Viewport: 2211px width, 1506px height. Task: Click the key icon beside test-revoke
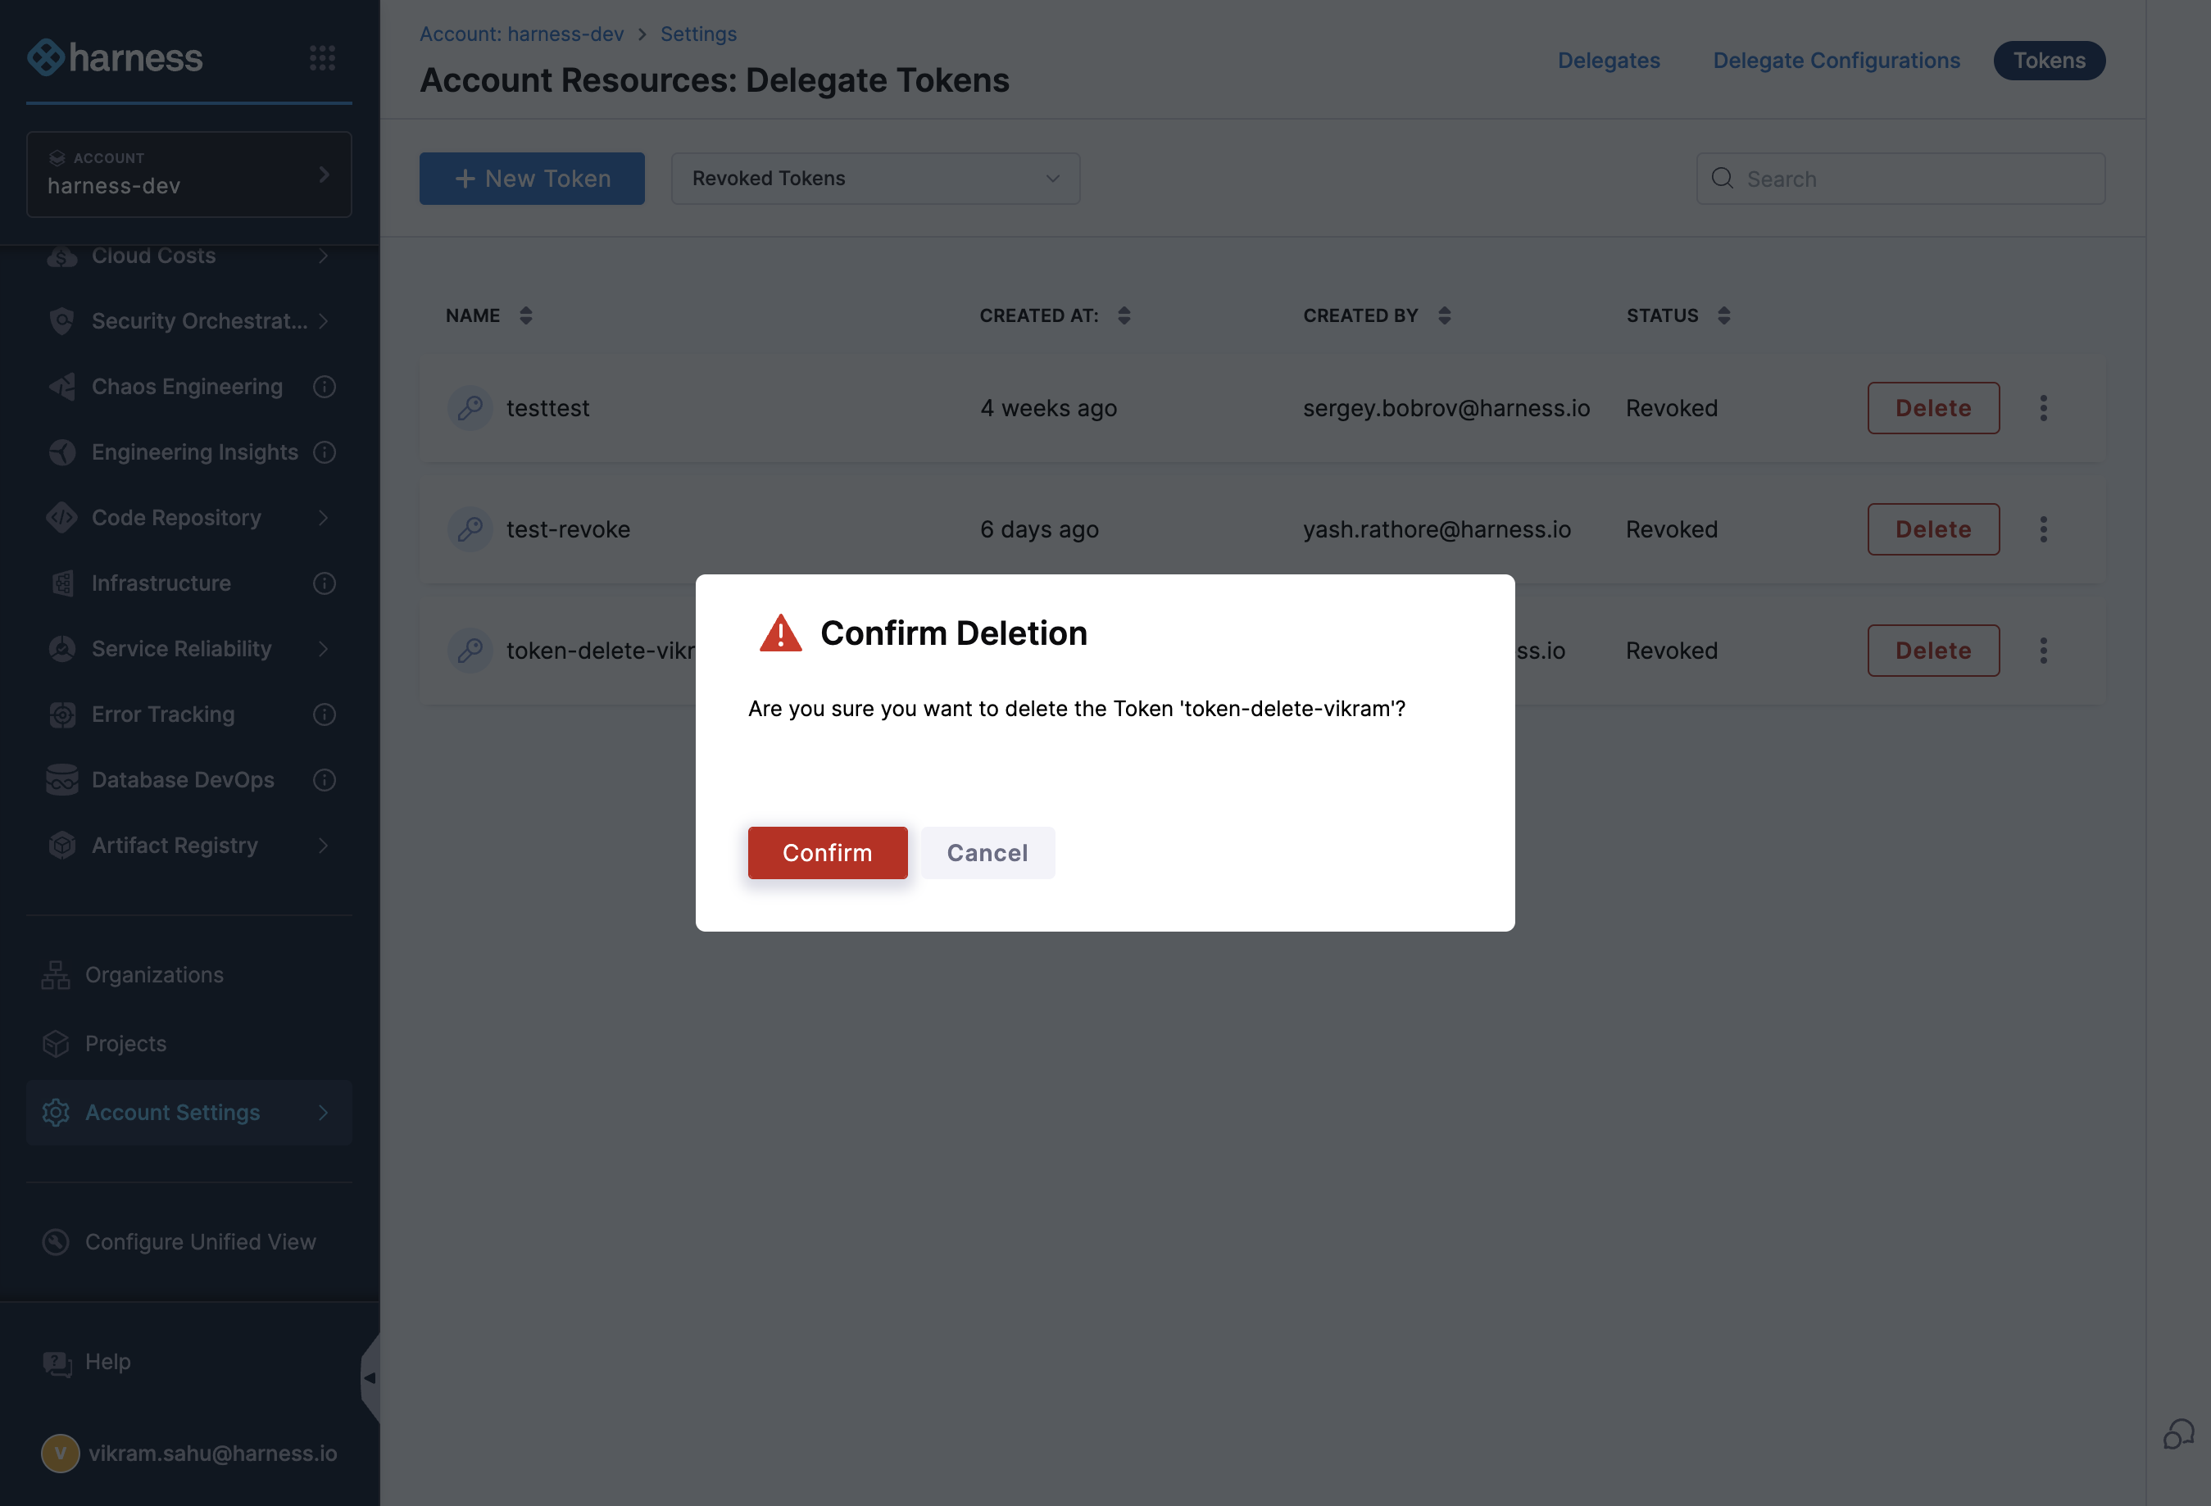tap(470, 529)
